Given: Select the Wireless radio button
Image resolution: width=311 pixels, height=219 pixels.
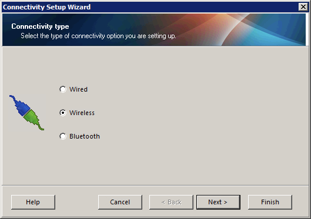Looking at the screenshot, I should pos(63,113).
